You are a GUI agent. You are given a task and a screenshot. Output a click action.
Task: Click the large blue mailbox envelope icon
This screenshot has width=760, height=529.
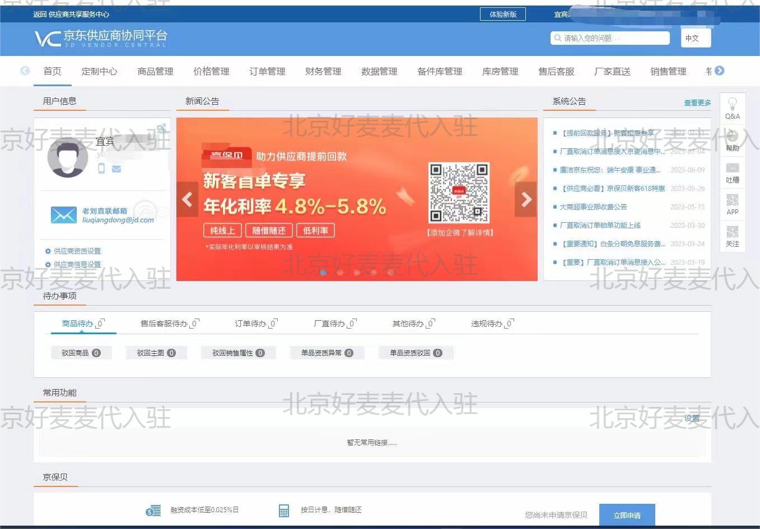point(63,215)
